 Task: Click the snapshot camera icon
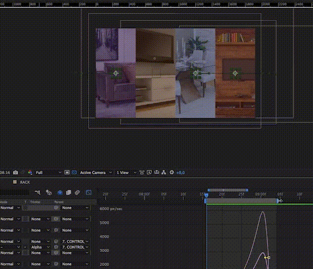point(16,173)
